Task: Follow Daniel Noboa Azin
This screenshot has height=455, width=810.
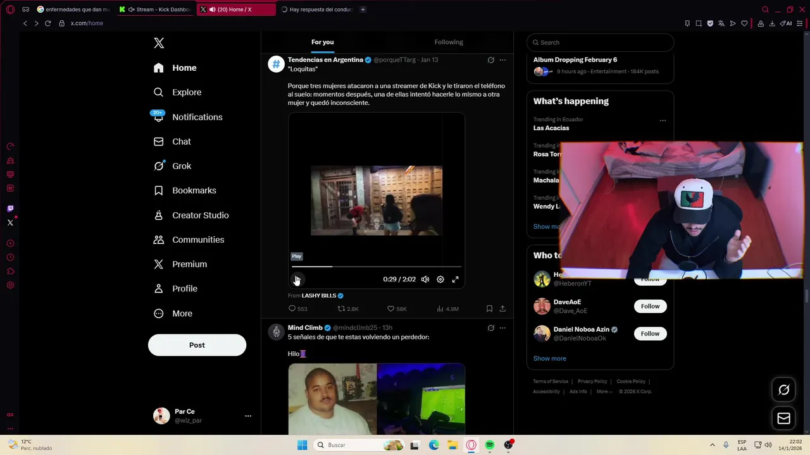Action: click(650, 334)
